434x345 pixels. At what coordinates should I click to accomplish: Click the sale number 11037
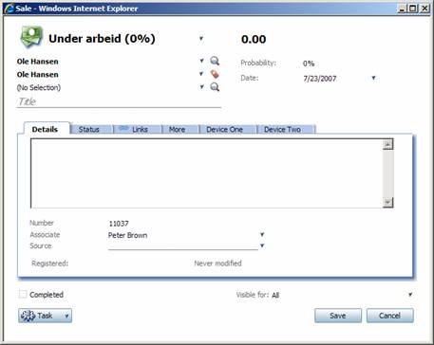pos(119,224)
